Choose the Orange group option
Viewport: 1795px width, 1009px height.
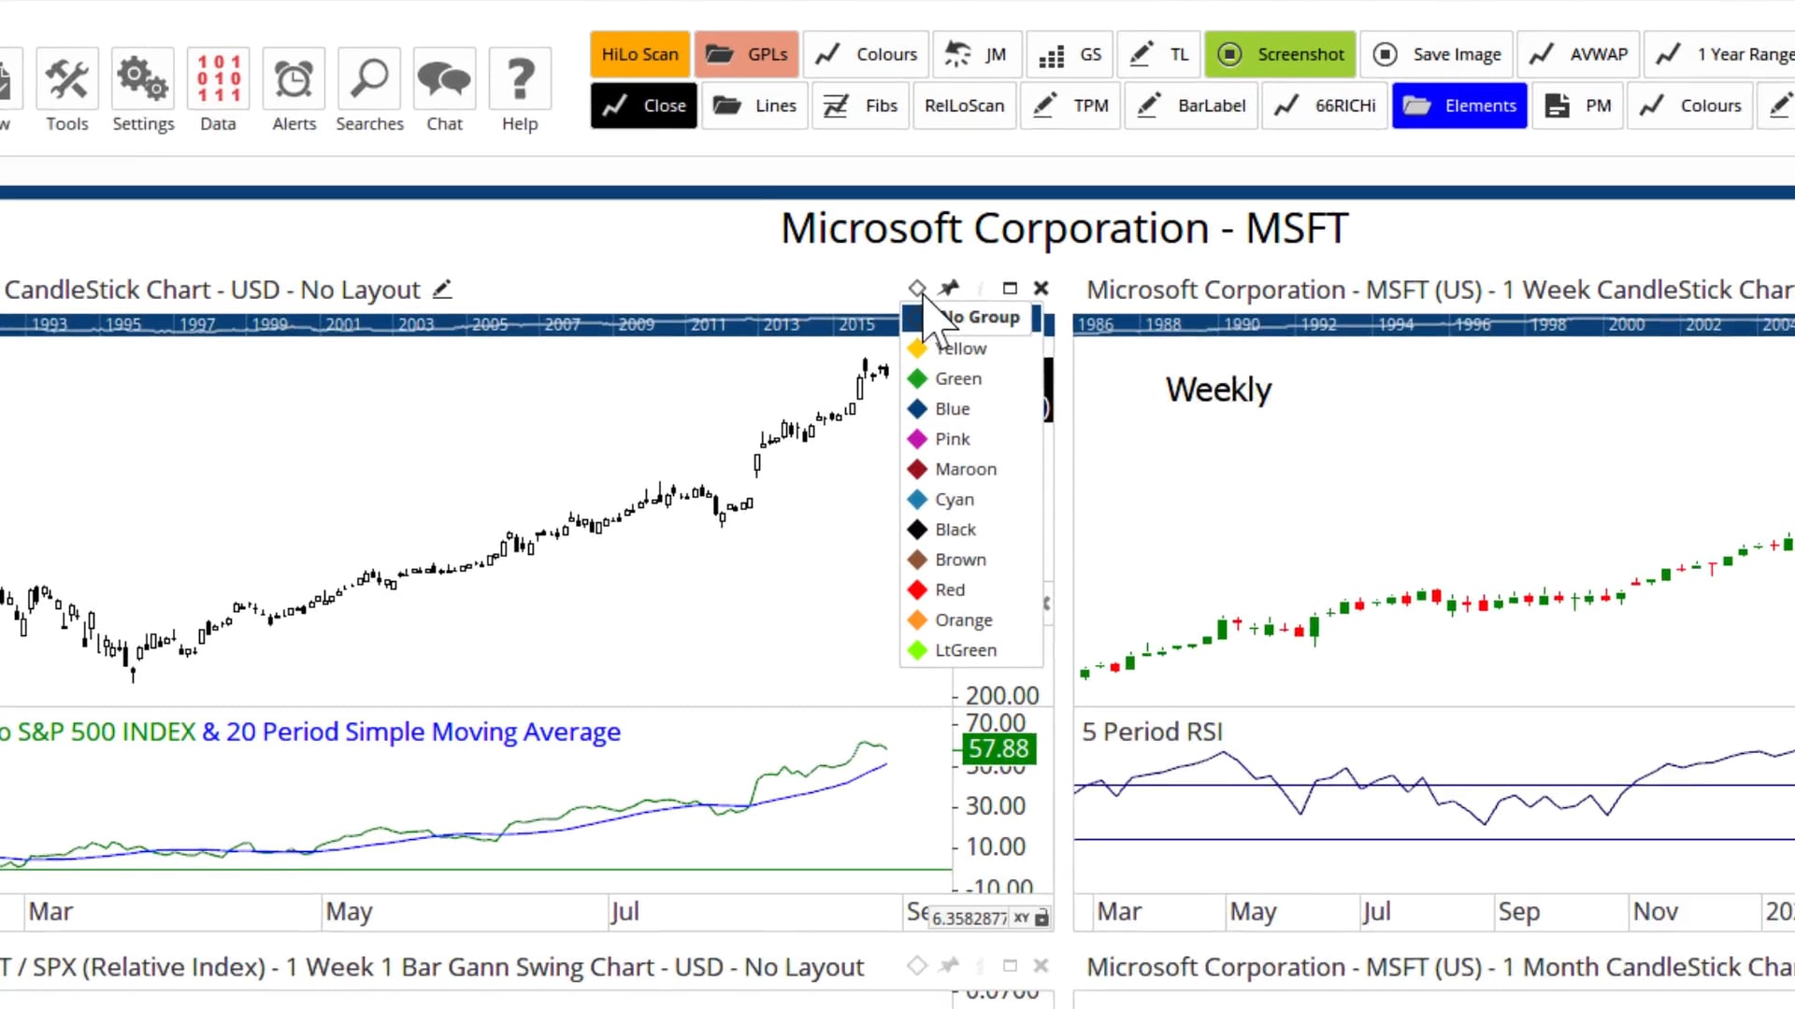971,620
